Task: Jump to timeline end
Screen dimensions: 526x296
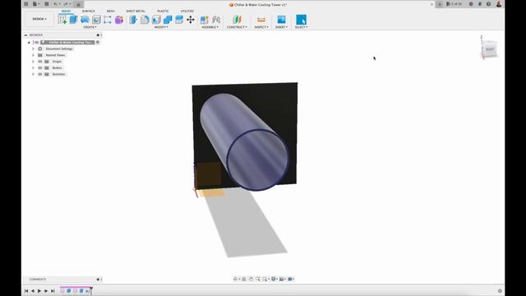Action: click(x=53, y=291)
